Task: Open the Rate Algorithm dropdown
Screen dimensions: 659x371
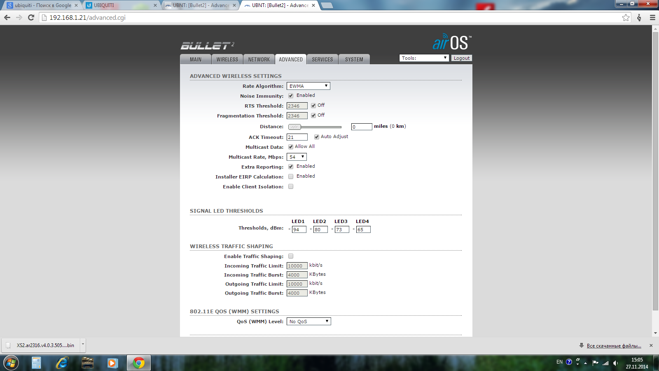Action: pyautogui.click(x=308, y=86)
